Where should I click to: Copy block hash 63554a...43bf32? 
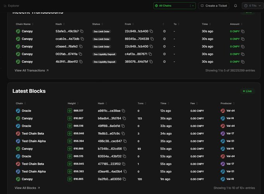[124, 156]
